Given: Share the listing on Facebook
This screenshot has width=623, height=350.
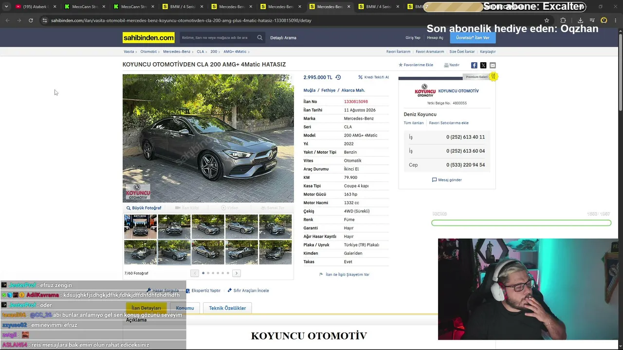Looking at the screenshot, I should point(474,65).
